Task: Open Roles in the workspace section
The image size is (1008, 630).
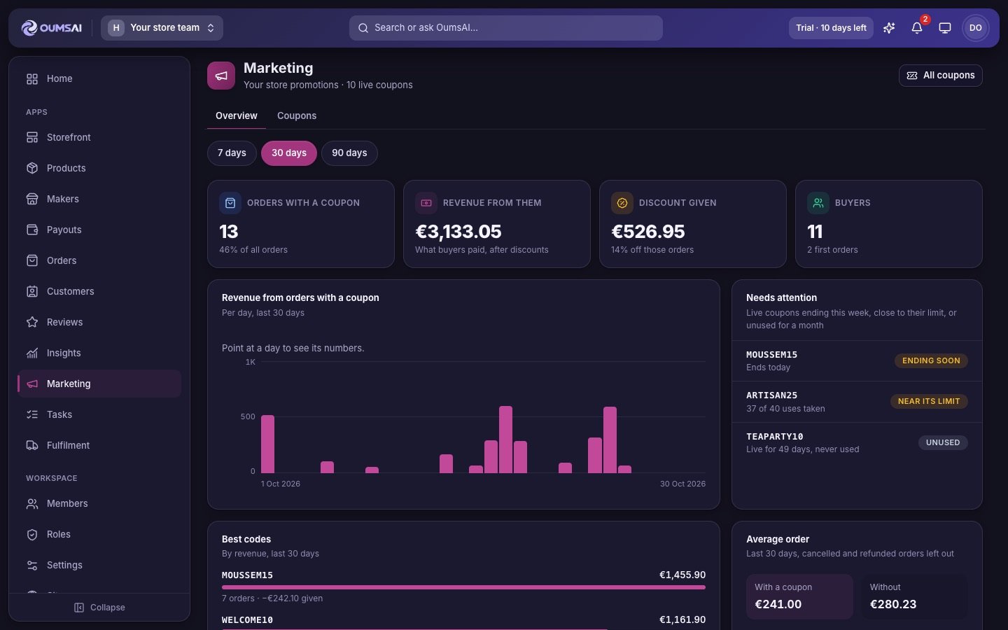Action: pyautogui.click(x=99, y=534)
